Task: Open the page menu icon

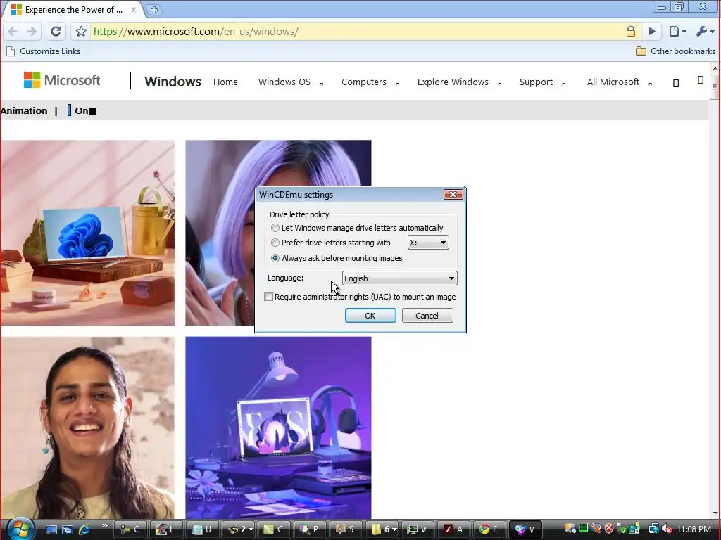Action: 677,31
